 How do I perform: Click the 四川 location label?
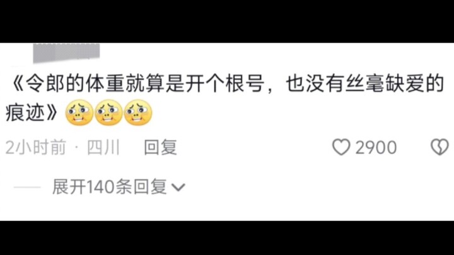point(103,147)
